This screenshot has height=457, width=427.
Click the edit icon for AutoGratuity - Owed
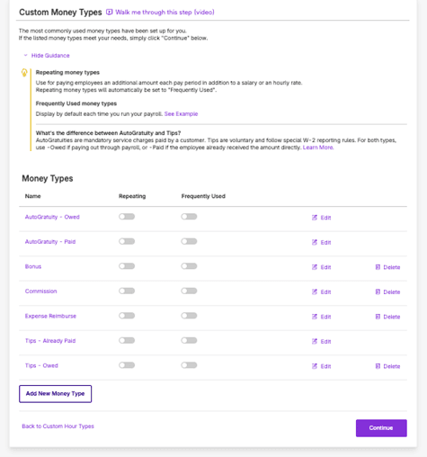click(315, 218)
